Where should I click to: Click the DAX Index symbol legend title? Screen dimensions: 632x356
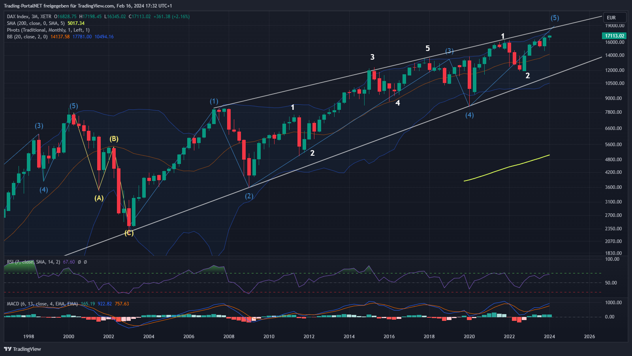click(29, 17)
